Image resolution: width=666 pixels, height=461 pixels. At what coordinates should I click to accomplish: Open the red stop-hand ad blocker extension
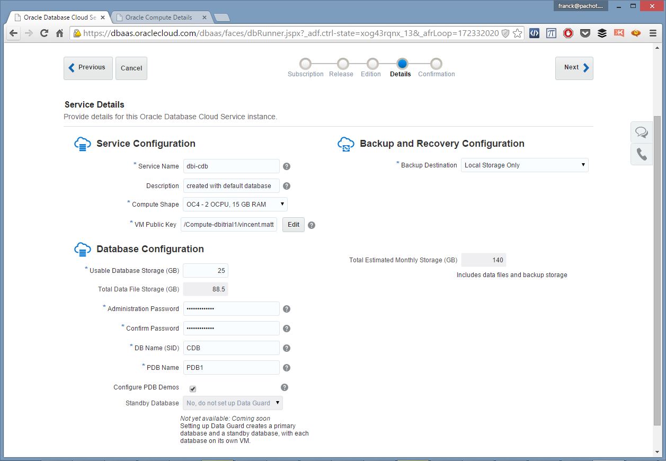tap(569, 33)
